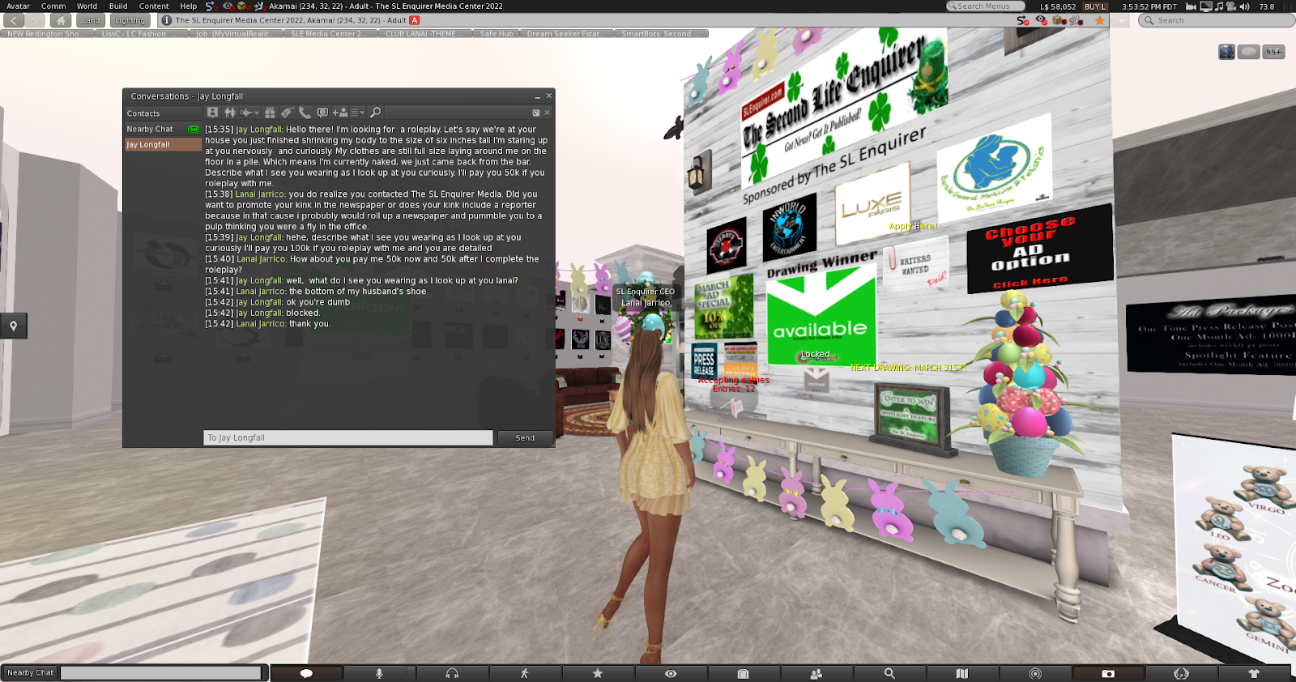Open the search magnifier in bottom toolbar
This screenshot has width=1296, height=682.
click(889, 673)
